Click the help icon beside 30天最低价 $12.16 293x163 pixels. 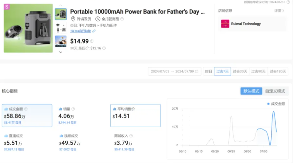click(104, 48)
